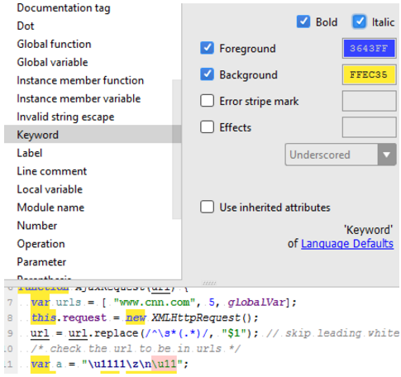Uncheck the Bold checkbox
This screenshot has width=401, height=377.
point(303,21)
